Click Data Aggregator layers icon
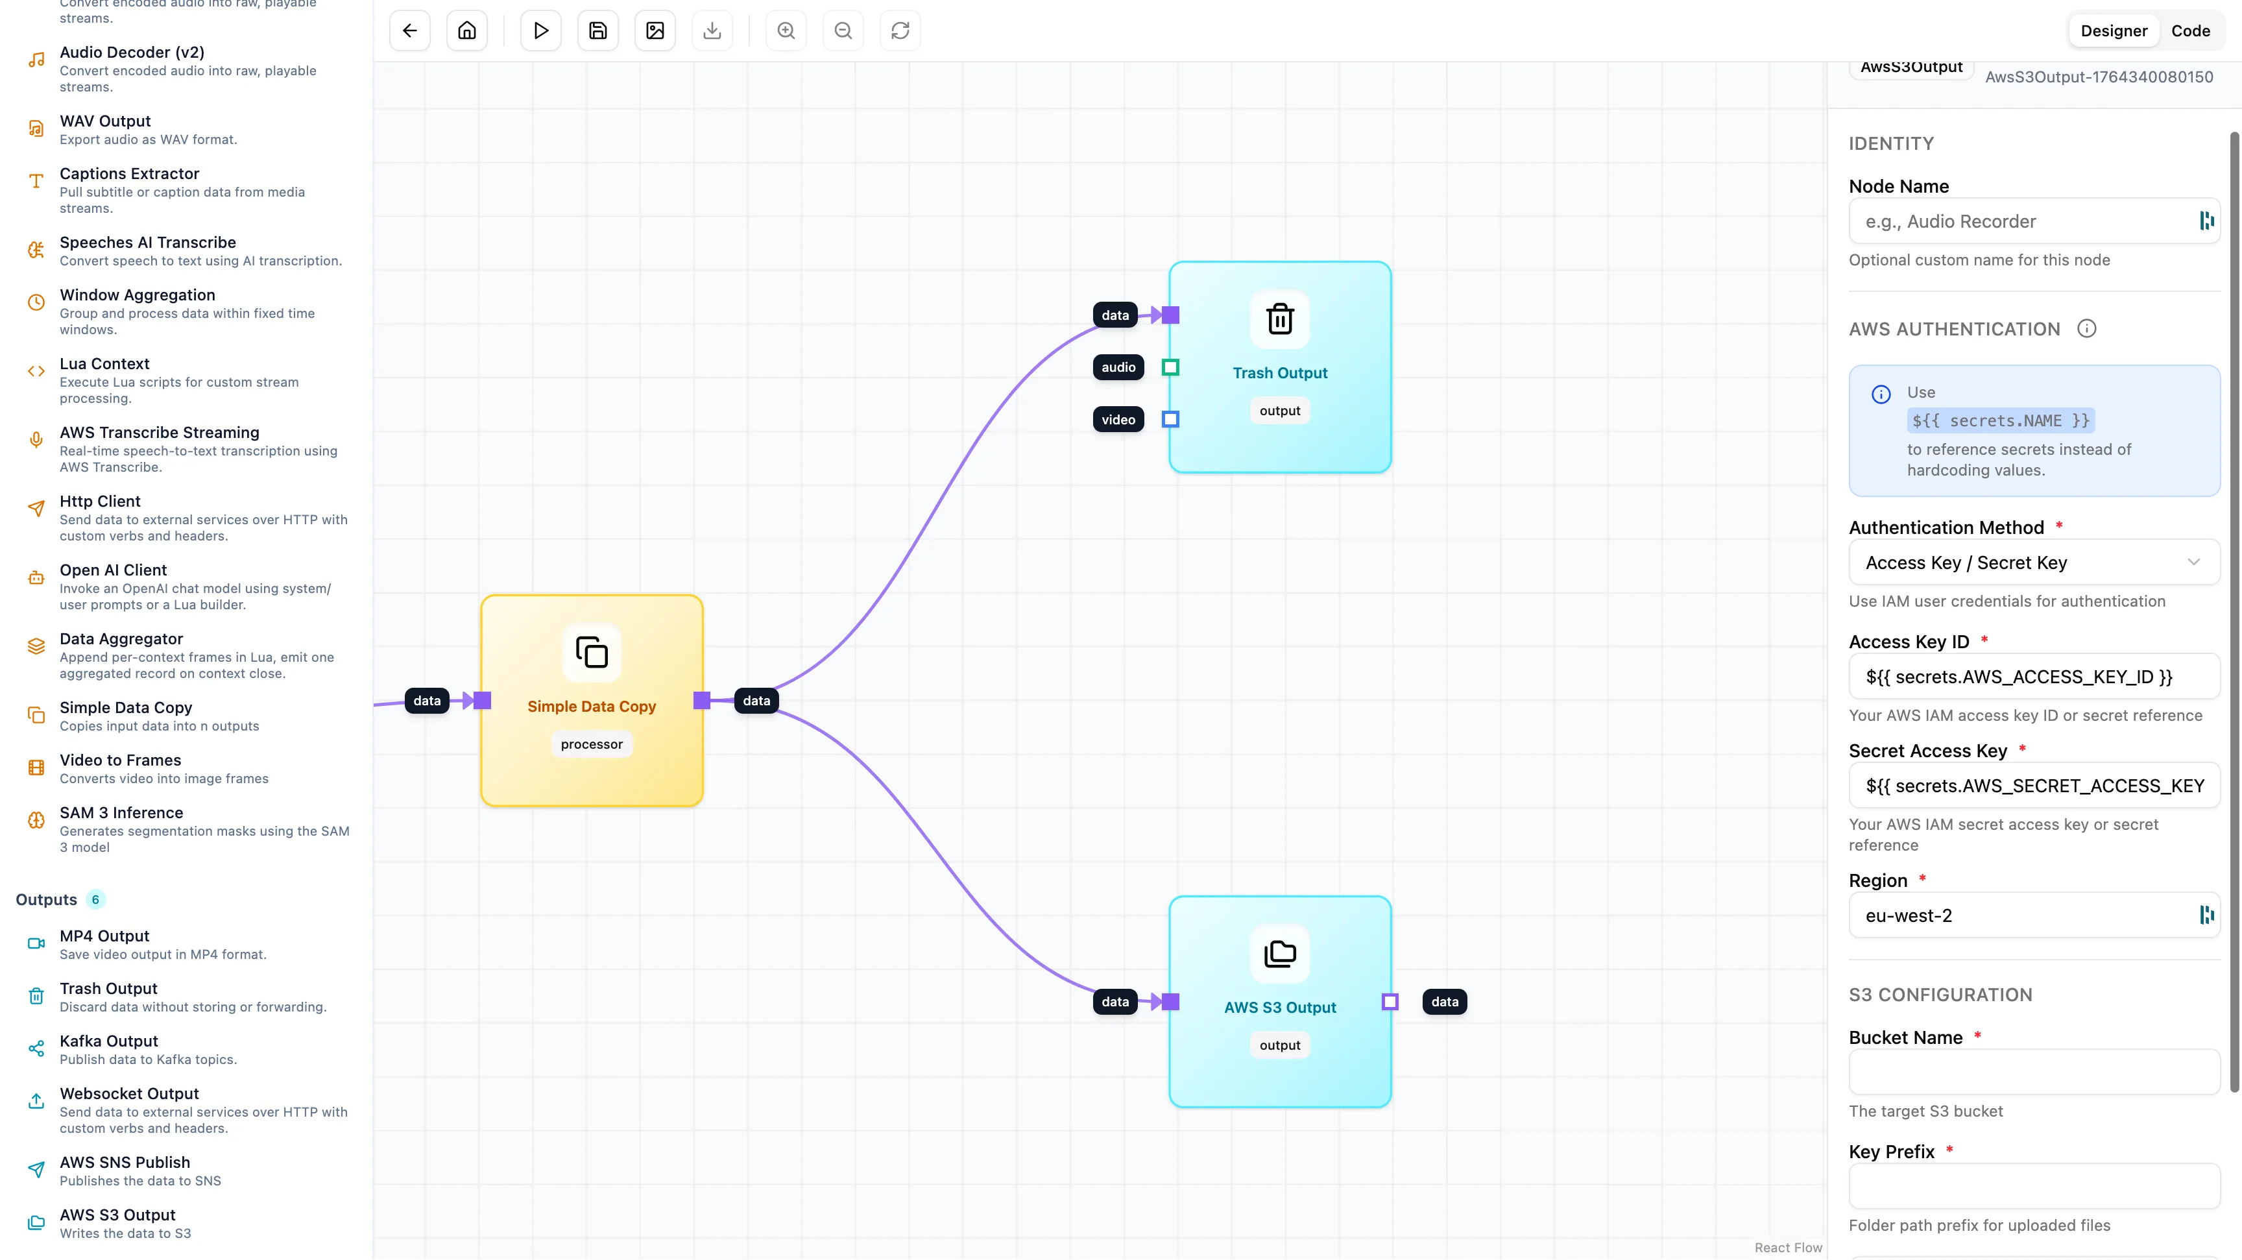Viewport: 2242px width, 1260px height. 36,646
